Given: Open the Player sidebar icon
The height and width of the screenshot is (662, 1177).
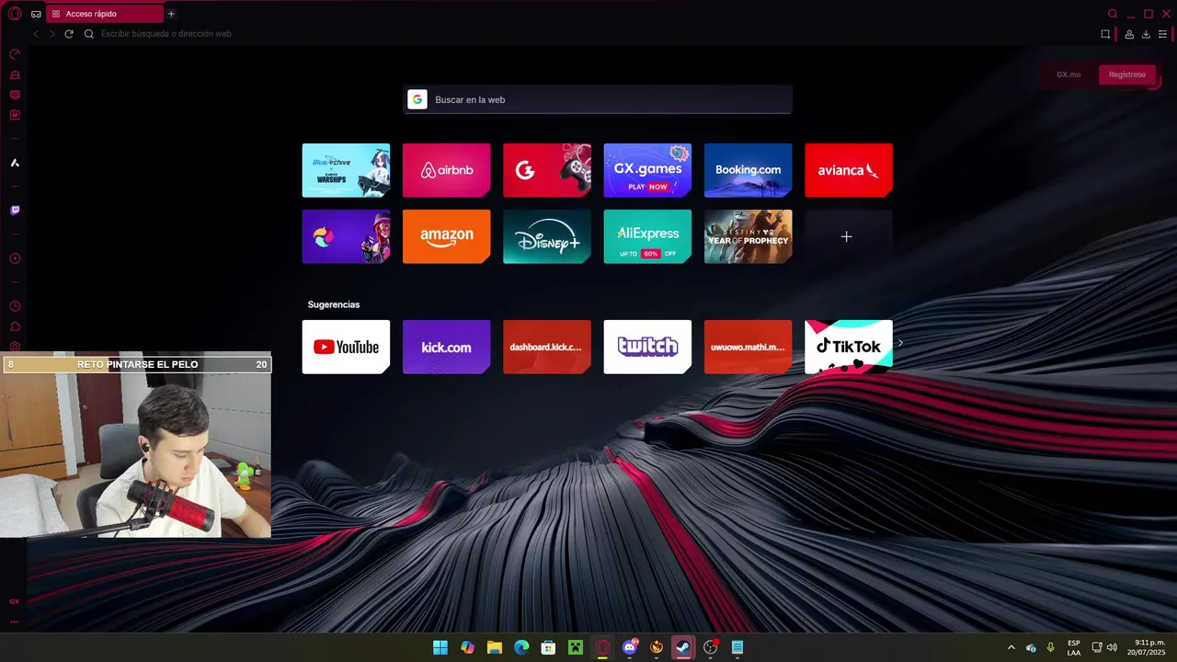Looking at the screenshot, I should tap(15, 258).
